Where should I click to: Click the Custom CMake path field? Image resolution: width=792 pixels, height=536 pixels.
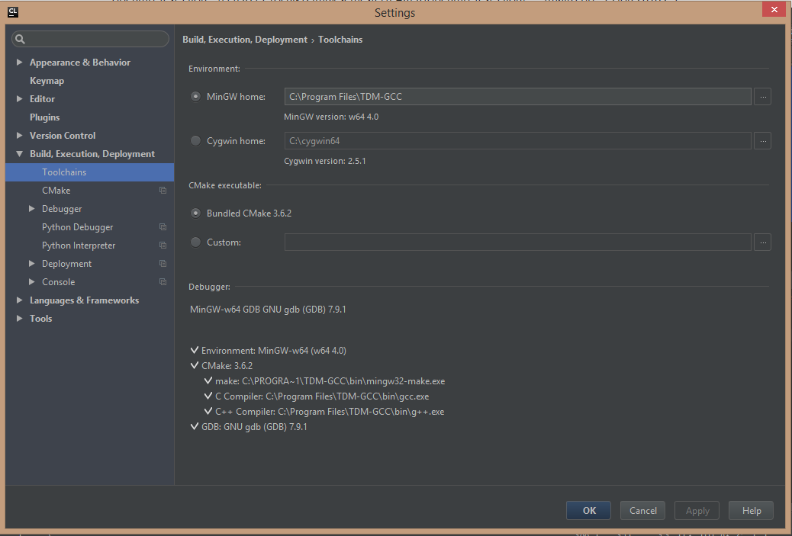(518, 242)
